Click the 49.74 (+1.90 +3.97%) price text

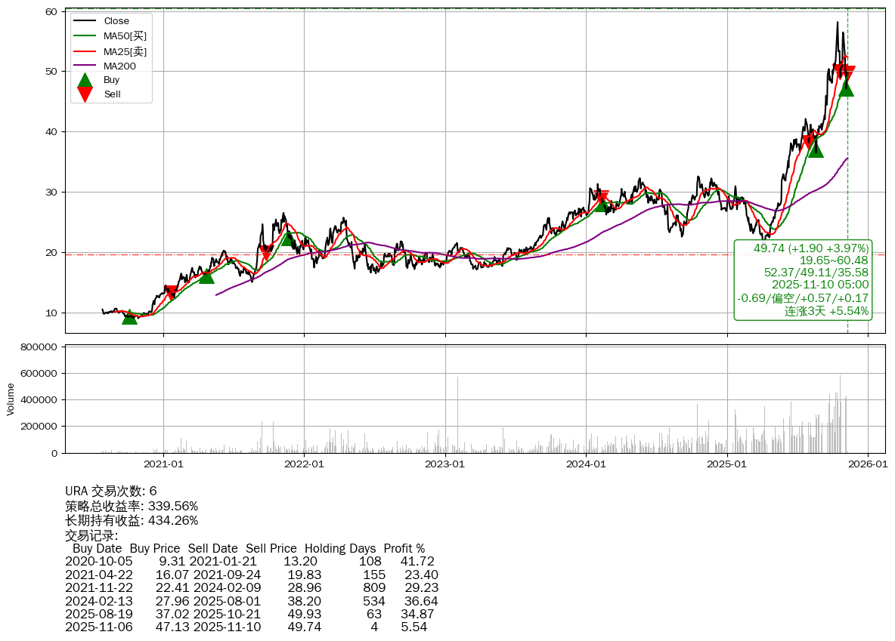[811, 248]
